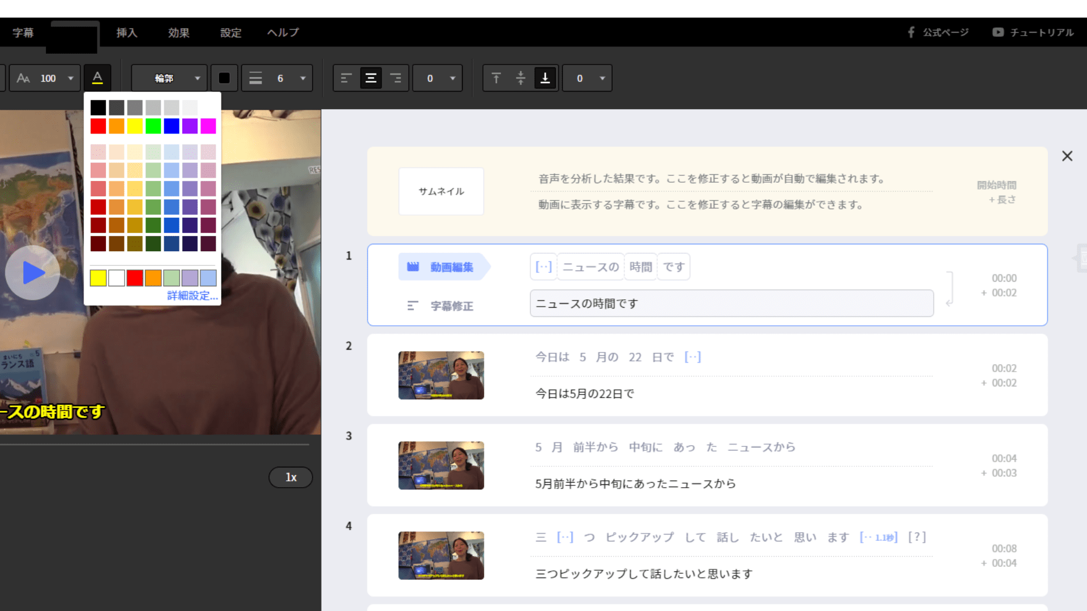Image resolution: width=1087 pixels, height=611 pixels.
Task: Open the 効果 menu
Action: (x=178, y=32)
